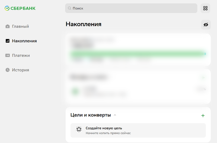This screenshot has height=143, width=217.
Task: Click the star icon for new goal
Action: click(79, 129)
